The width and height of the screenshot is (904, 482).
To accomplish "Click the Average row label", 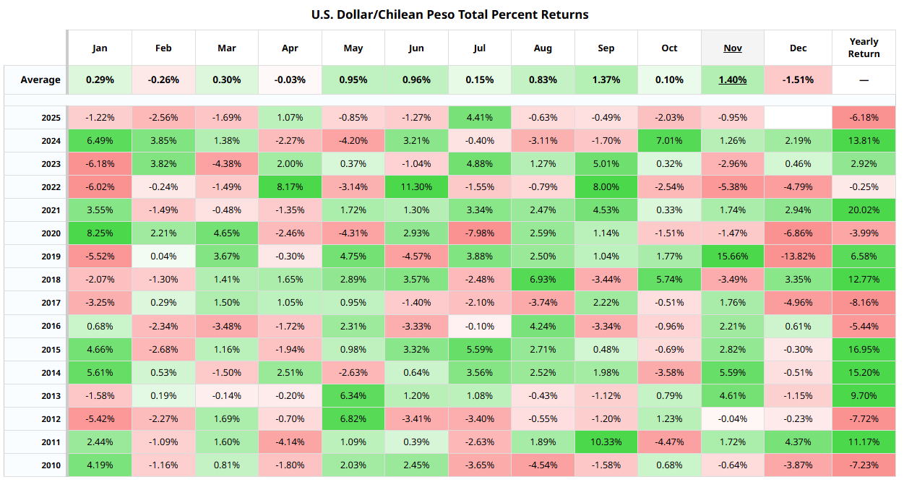I will click(40, 79).
